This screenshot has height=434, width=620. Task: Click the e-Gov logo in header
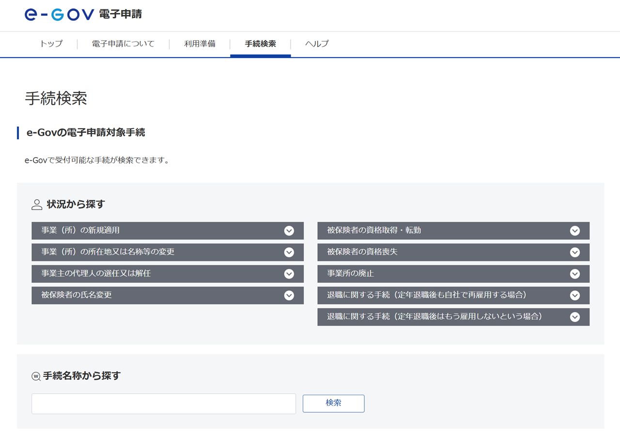click(59, 15)
